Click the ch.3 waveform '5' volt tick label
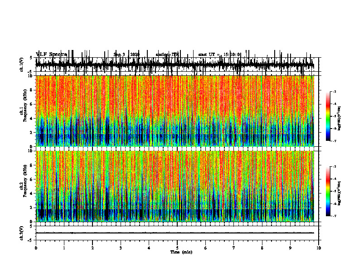This screenshot has width=359, height=278. point(31,226)
